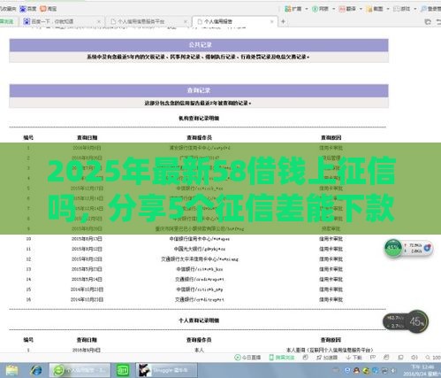The width and height of the screenshot is (441, 378).
Task: Expand the dropdown arrow beside 扩展
Action: tap(307, 9)
